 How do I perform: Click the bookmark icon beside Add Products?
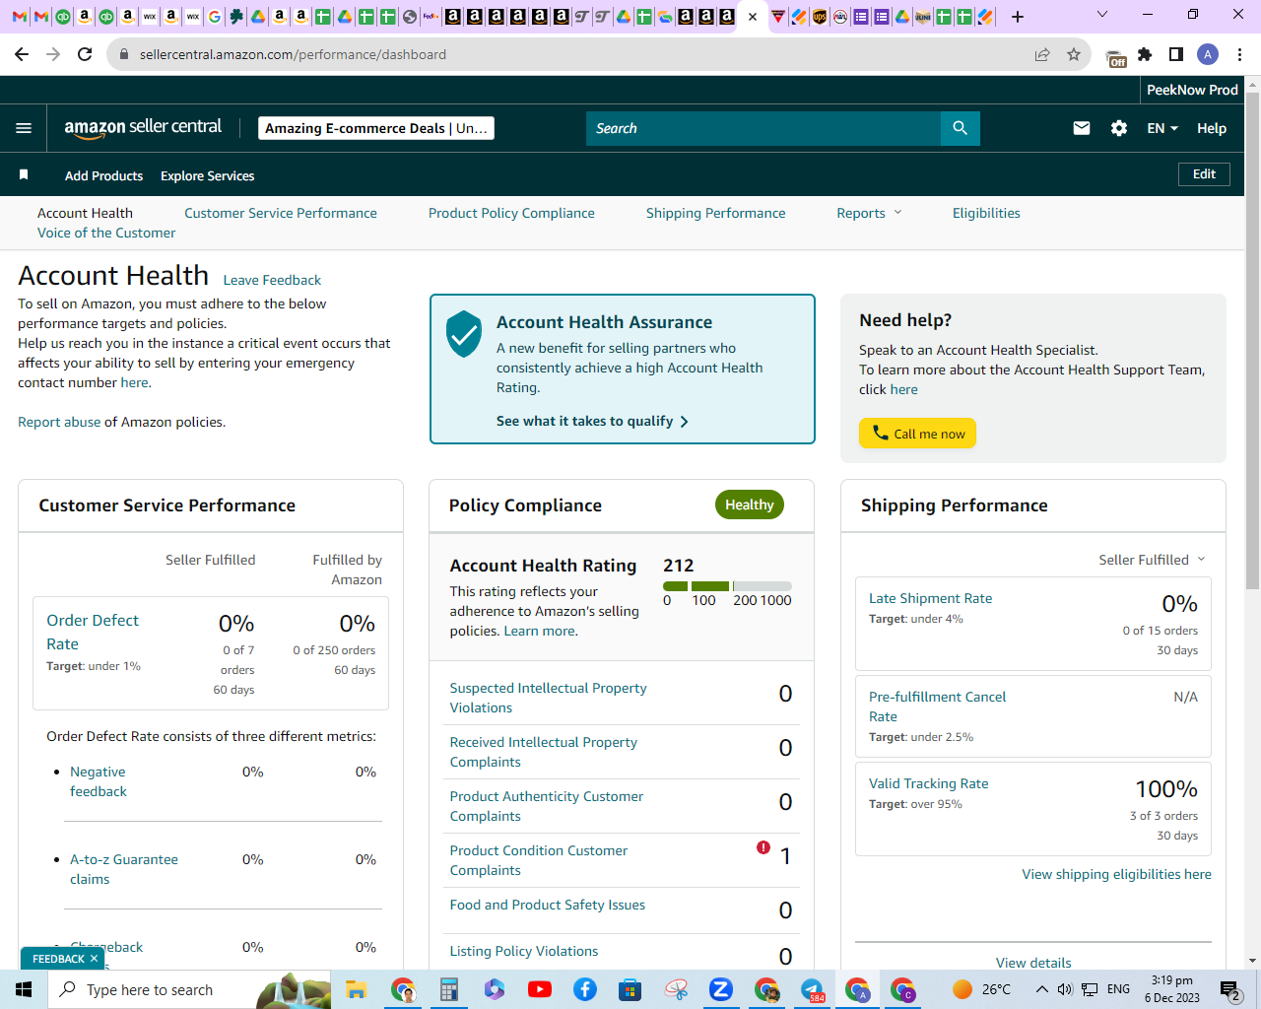coord(24,174)
